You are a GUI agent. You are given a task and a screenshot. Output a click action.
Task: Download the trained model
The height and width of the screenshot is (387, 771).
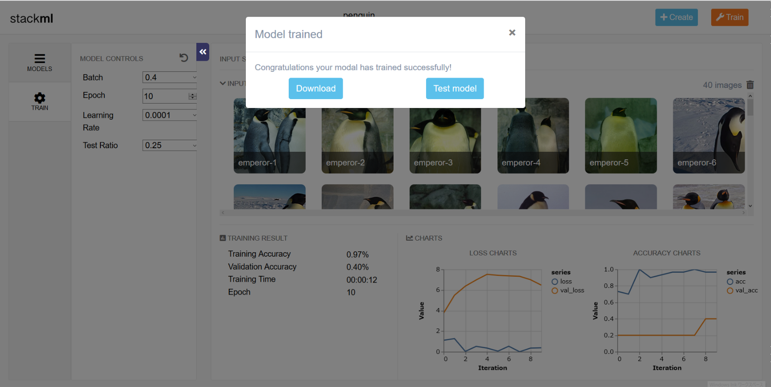[315, 88]
